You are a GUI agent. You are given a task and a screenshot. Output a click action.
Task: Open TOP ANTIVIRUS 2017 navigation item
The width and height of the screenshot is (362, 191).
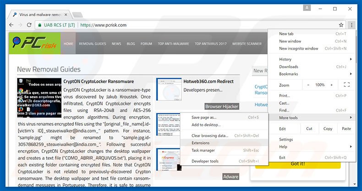pos(210,44)
